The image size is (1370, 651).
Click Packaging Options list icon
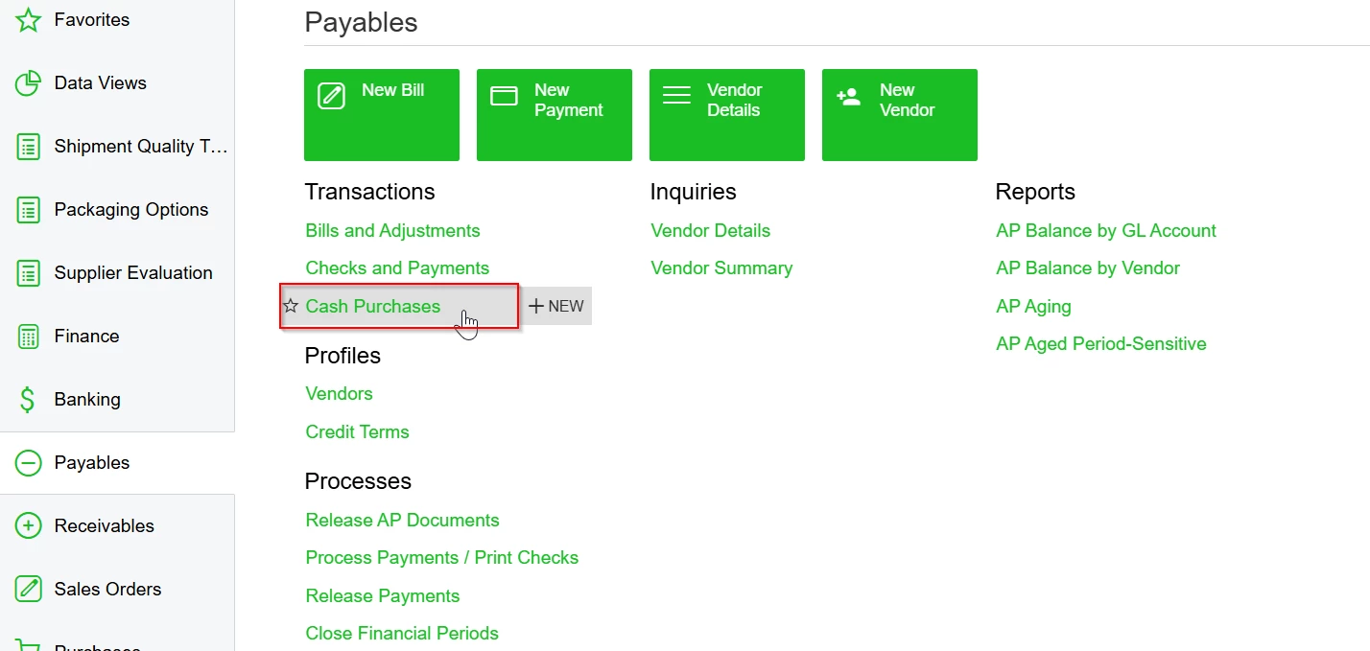point(29,210)
